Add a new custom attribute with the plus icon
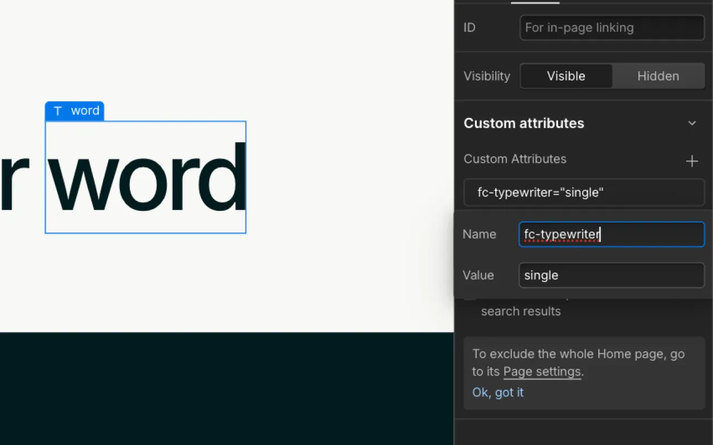This screenshot has height=445, width=713. [x=692, y=161]
